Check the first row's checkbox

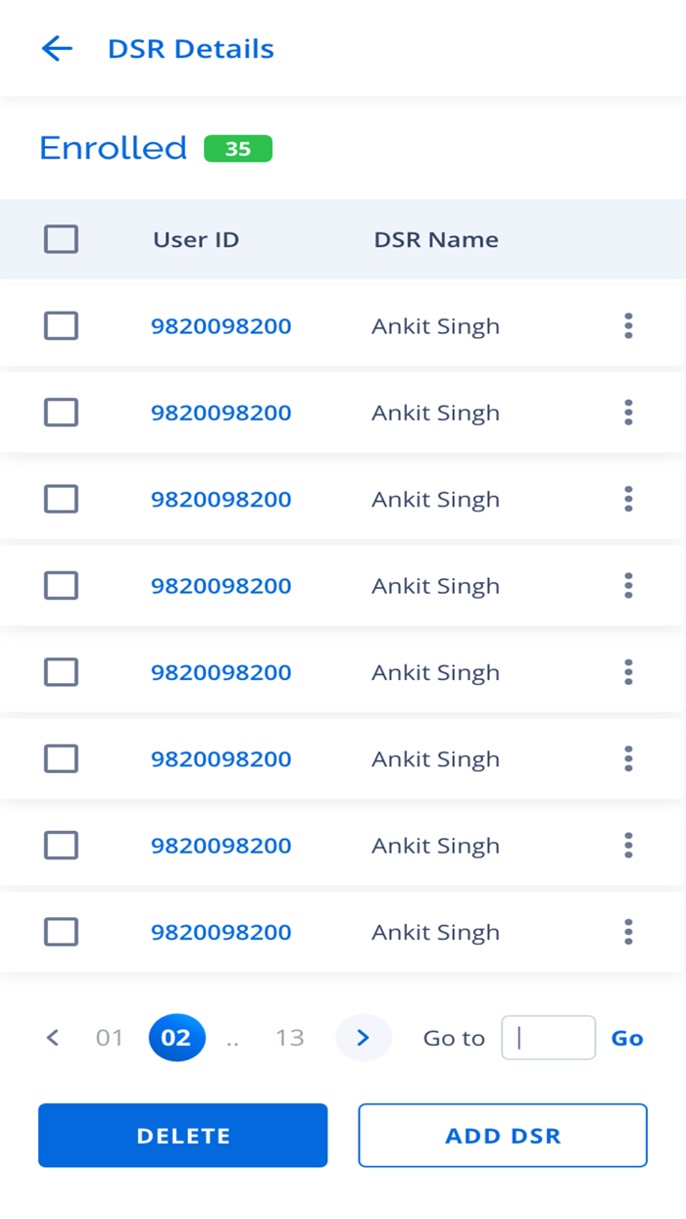click(61, 326)
